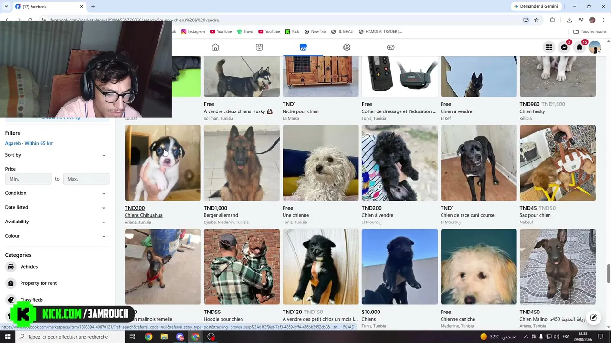This screenshot has width=611, height=343.
Task: Click the address bar URL
Action: pos(135,20)
